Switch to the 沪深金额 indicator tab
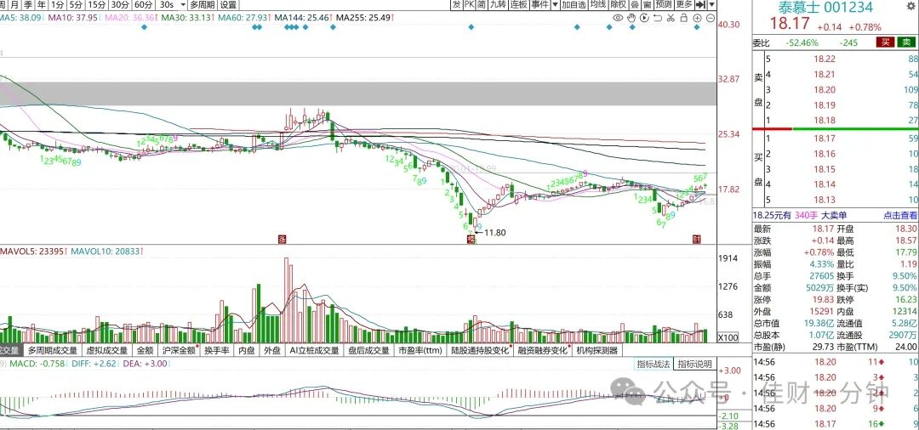 coord(179,350)
